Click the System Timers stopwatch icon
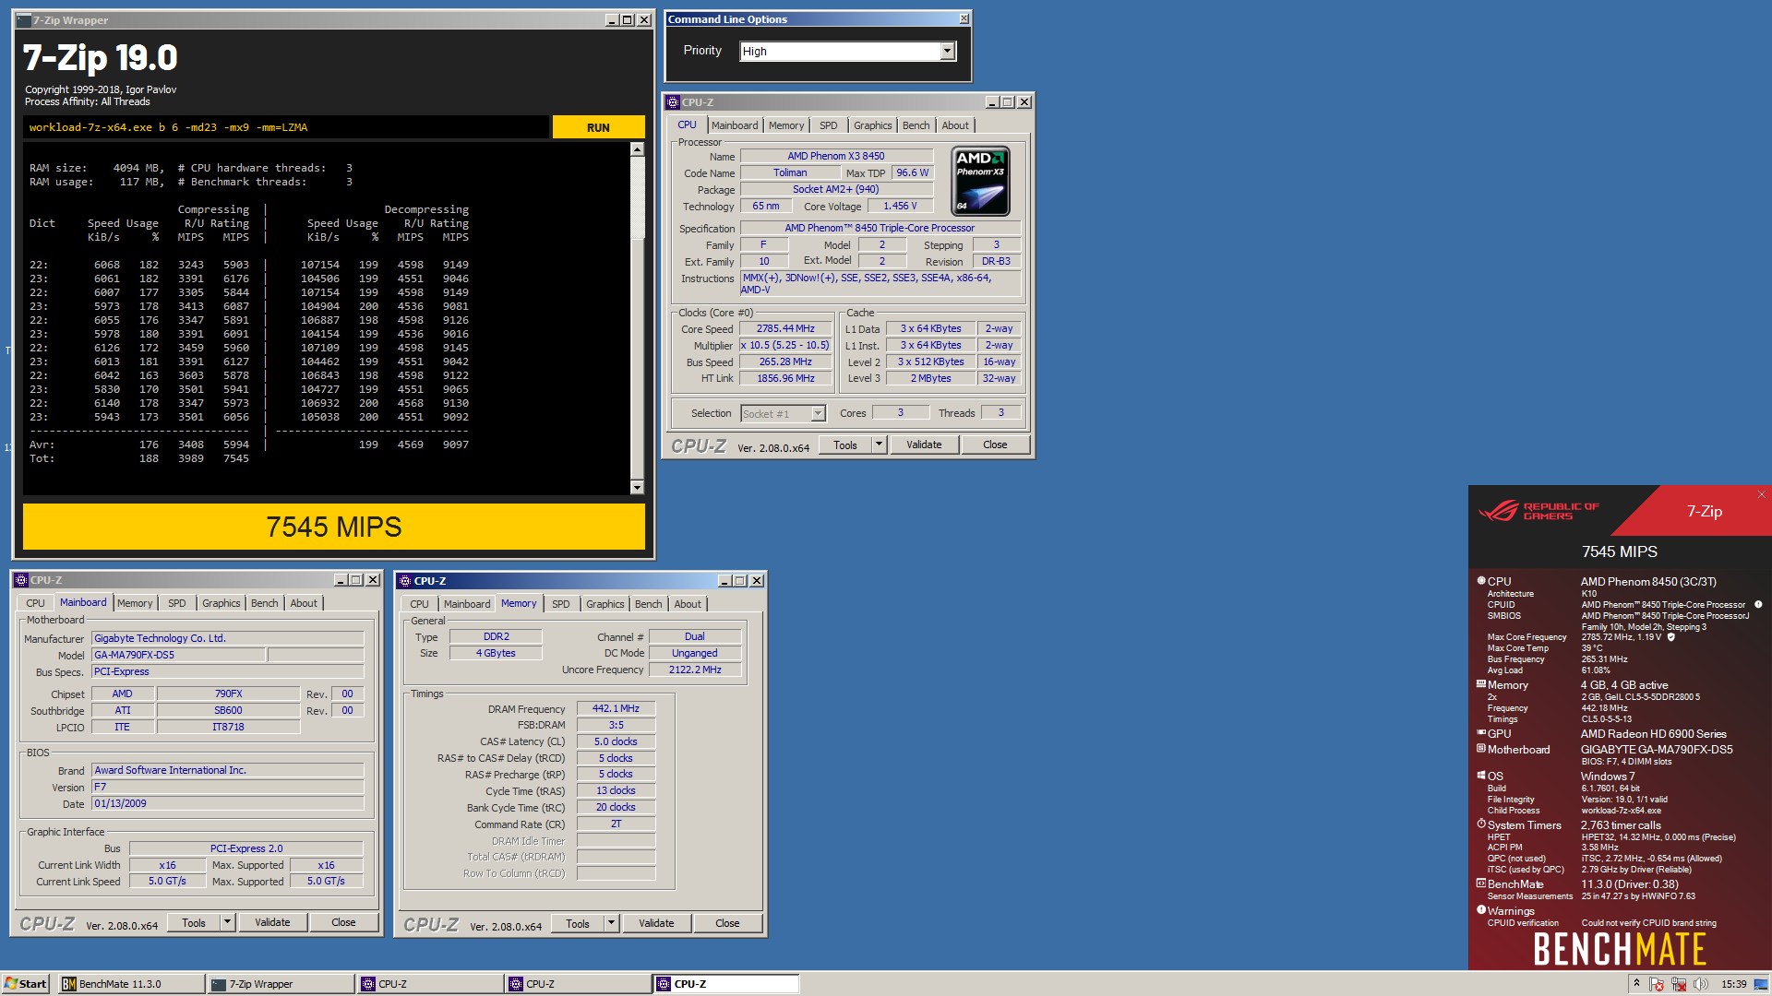The image size is (1772, 996). (1481, 824)
